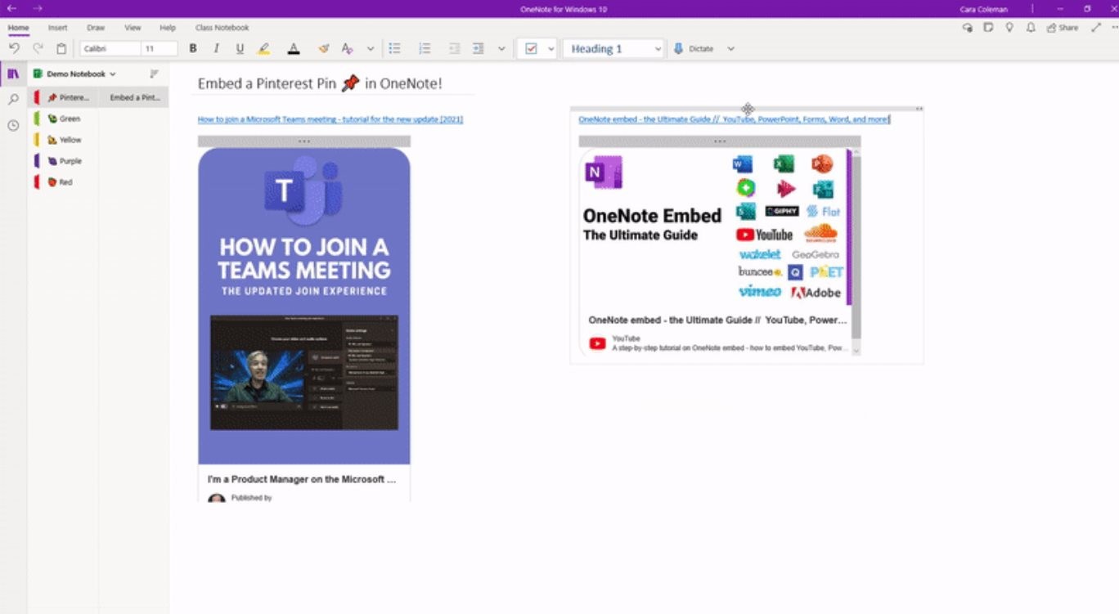Toggle bulleted list
The image size is (1119, 614).
(394, 49)
